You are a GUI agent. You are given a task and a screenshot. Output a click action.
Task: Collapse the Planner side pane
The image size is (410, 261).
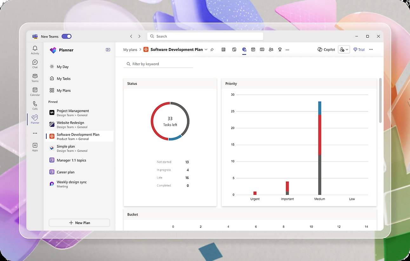tap(108, 50)
